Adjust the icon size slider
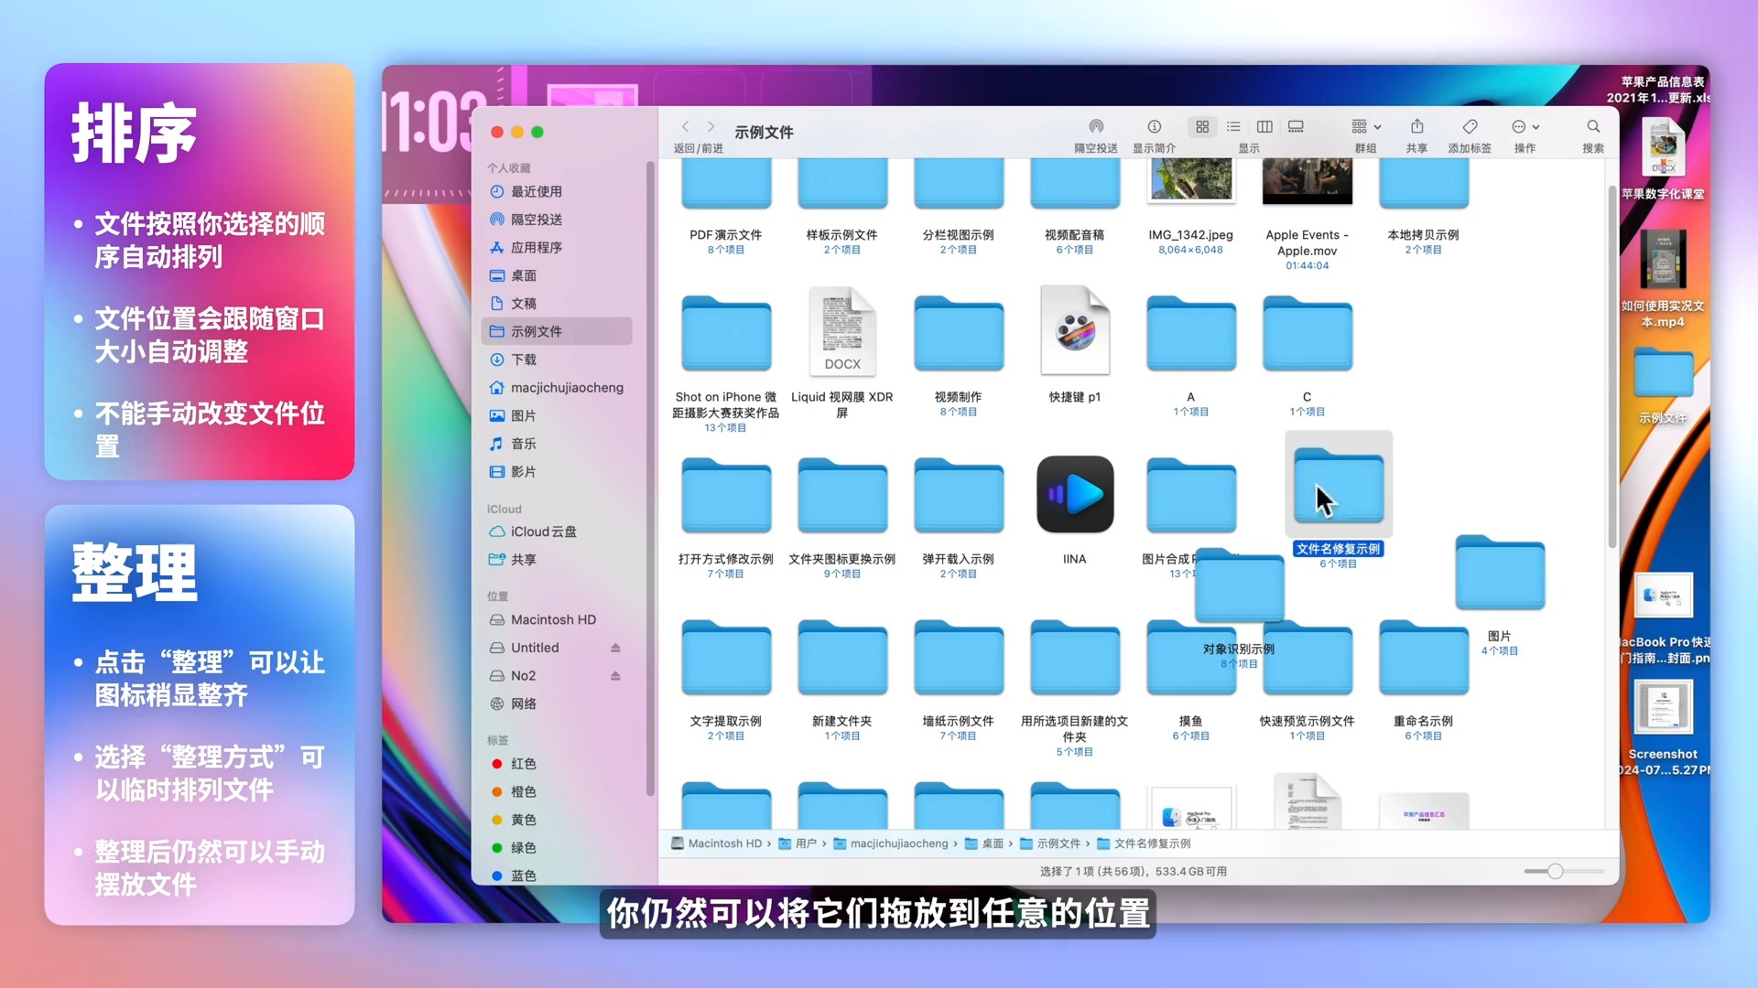This screenshot has width=1758, height=988. point(1555,871)
